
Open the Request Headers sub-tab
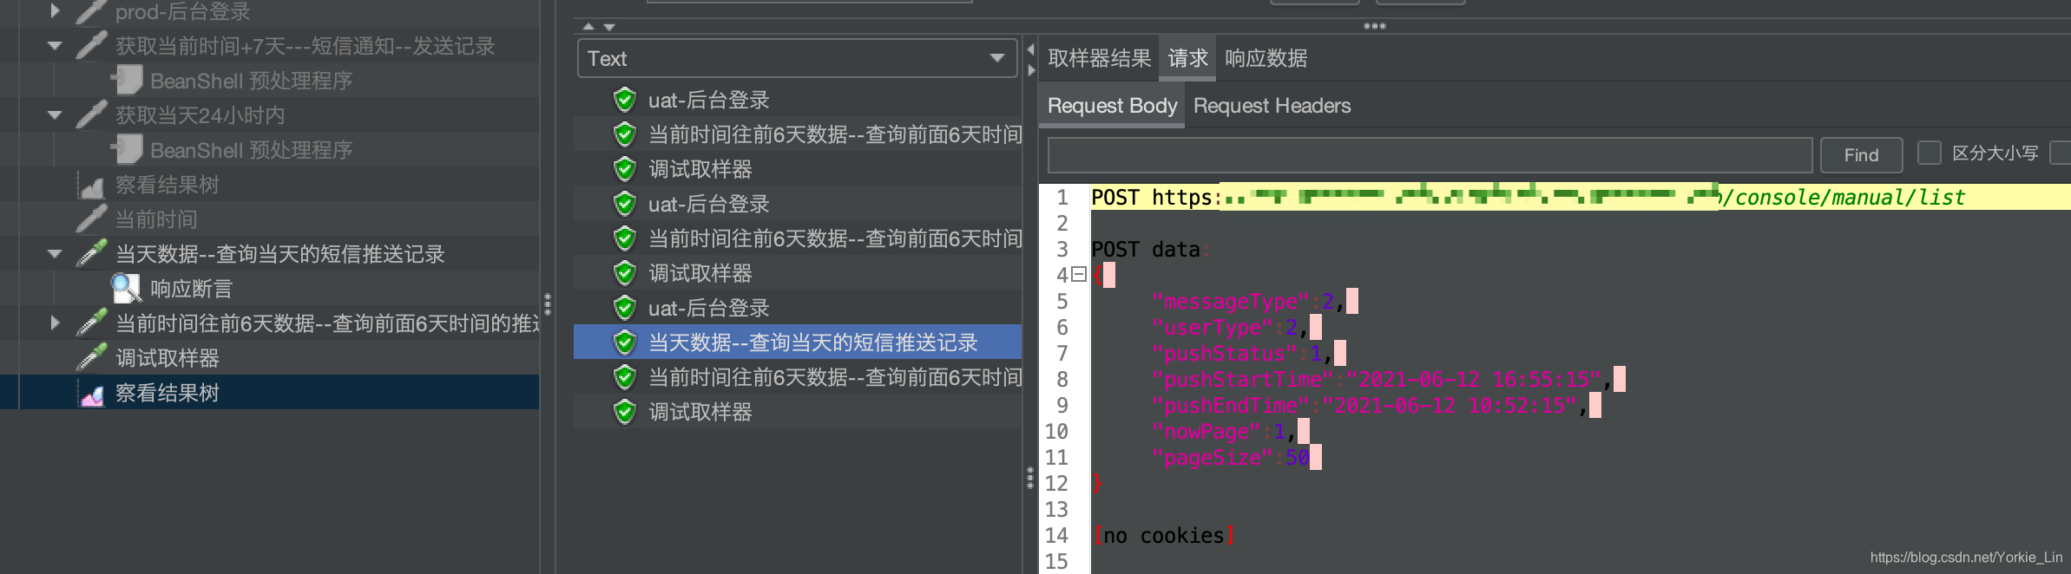coord(1272,106)
